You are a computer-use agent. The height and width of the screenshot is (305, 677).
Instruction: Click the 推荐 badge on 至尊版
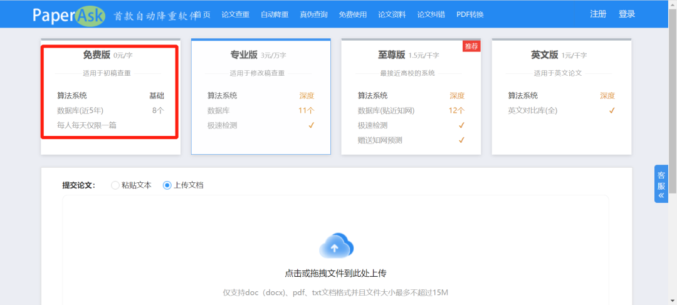coord(471,46)
